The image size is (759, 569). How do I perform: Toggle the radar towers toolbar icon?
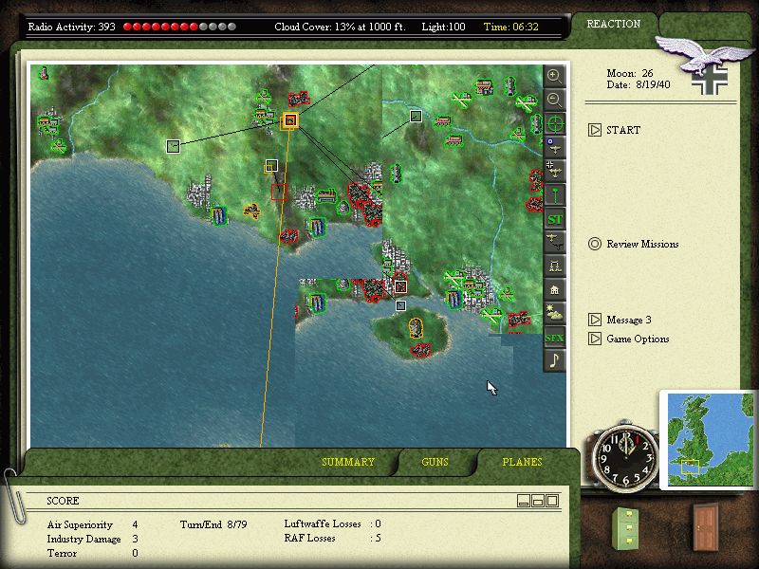[x=554, y=266]
